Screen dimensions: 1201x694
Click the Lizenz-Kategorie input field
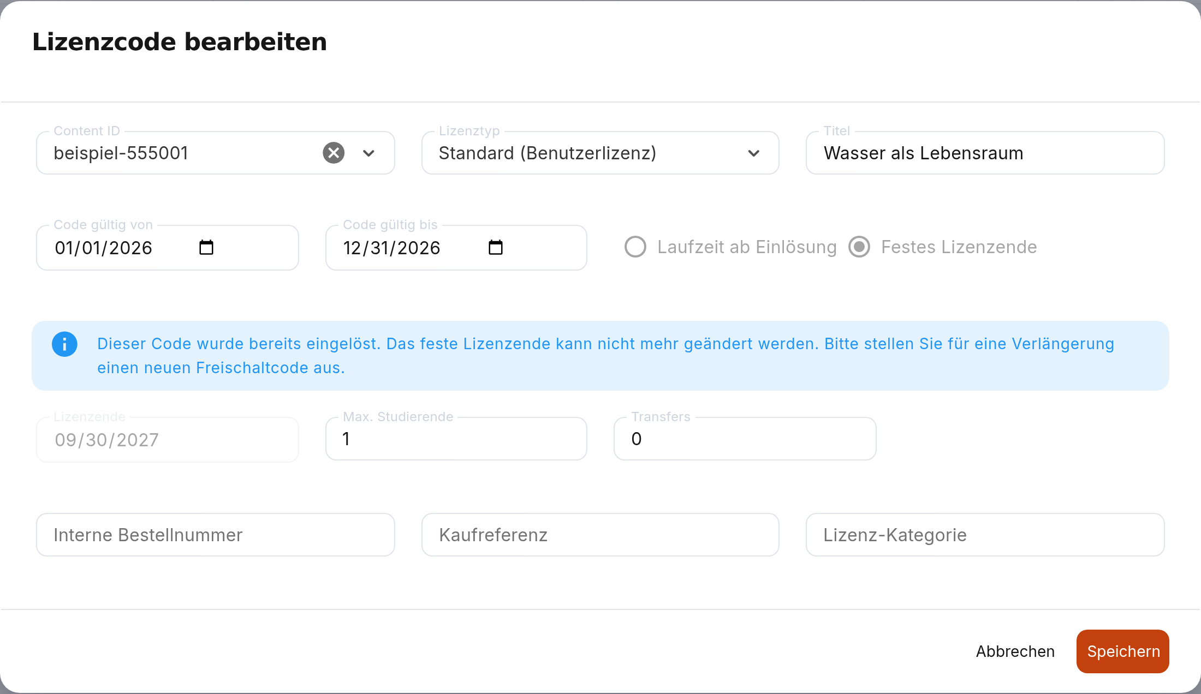985,535
